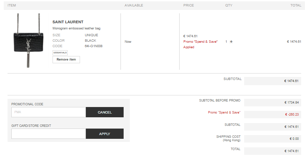
Task: Increase quantity with the plus icon
Action: click(x=231, y=42)
